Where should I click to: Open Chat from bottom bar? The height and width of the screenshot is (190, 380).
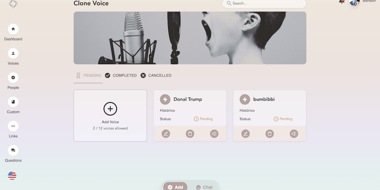204,187
